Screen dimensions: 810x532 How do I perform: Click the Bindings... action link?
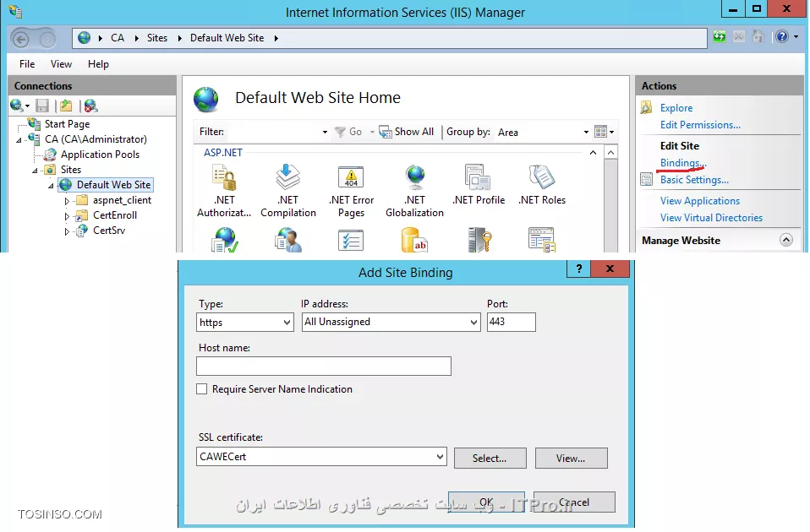coord(683,162)
